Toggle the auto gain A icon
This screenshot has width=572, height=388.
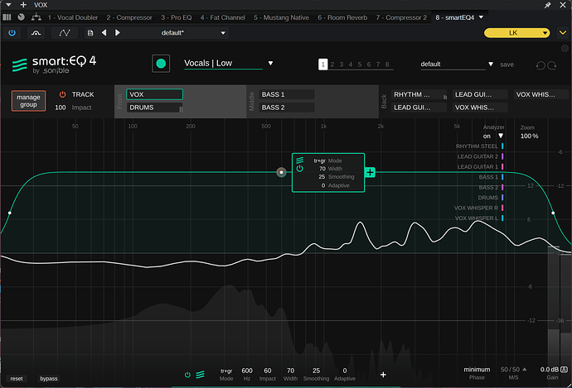(x=564, y=370)
